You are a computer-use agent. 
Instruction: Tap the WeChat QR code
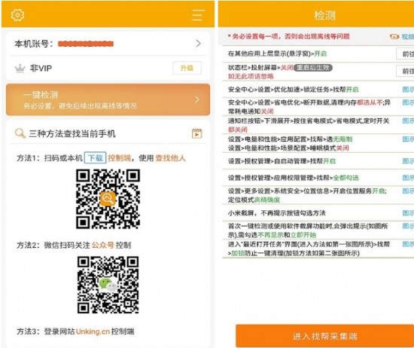click(x=108, y=285)
